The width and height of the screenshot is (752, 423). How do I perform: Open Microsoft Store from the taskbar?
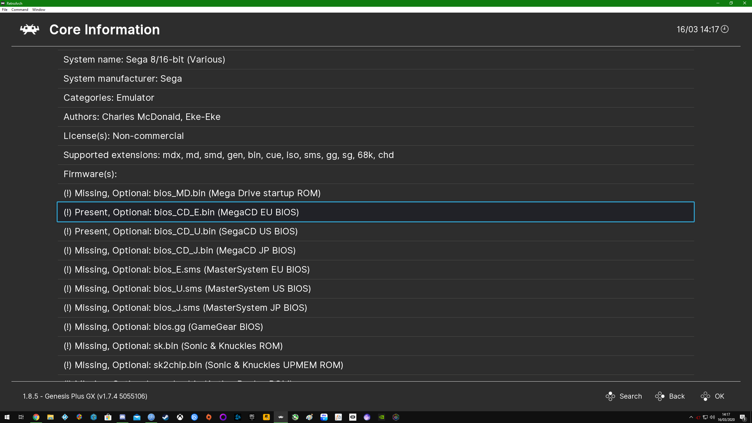tap(108, 417)
